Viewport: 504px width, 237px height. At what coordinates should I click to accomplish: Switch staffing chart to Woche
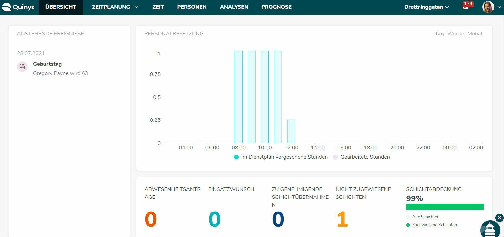pyautogui.click(x=456, y=34)
